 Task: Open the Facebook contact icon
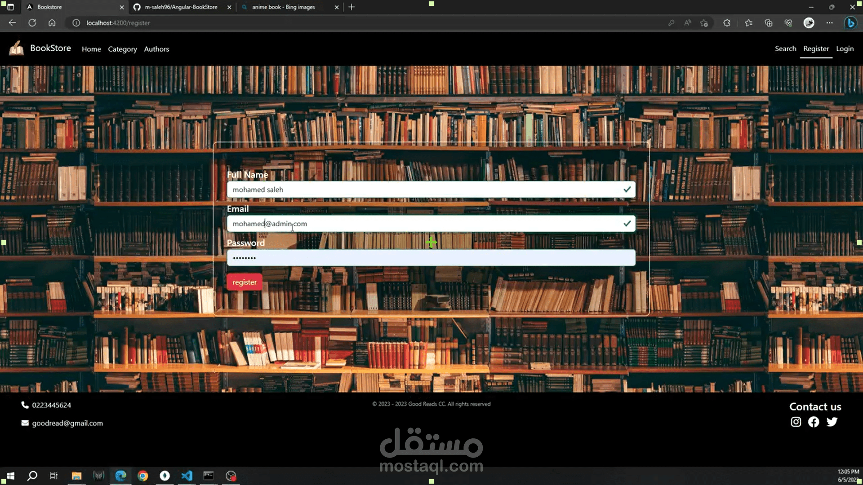pos(814,422)
